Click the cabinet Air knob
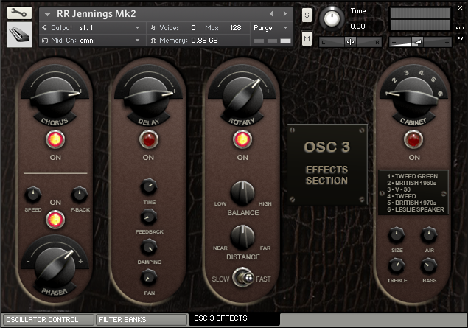 429,235
